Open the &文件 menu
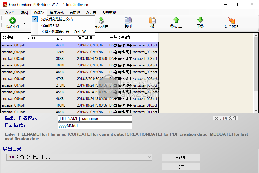259x173 pixels. coord(10,12)
